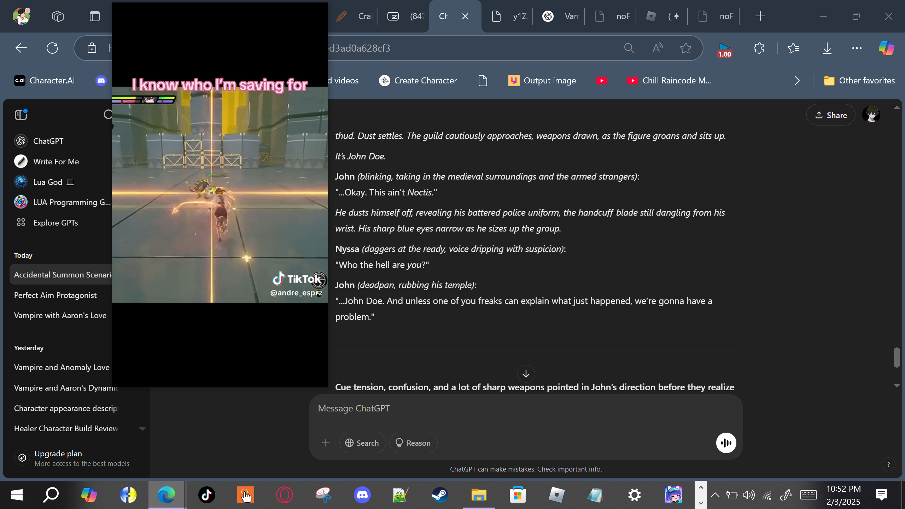
Task: Open the Edge profile avatar
Action: [x=21, y=16]
